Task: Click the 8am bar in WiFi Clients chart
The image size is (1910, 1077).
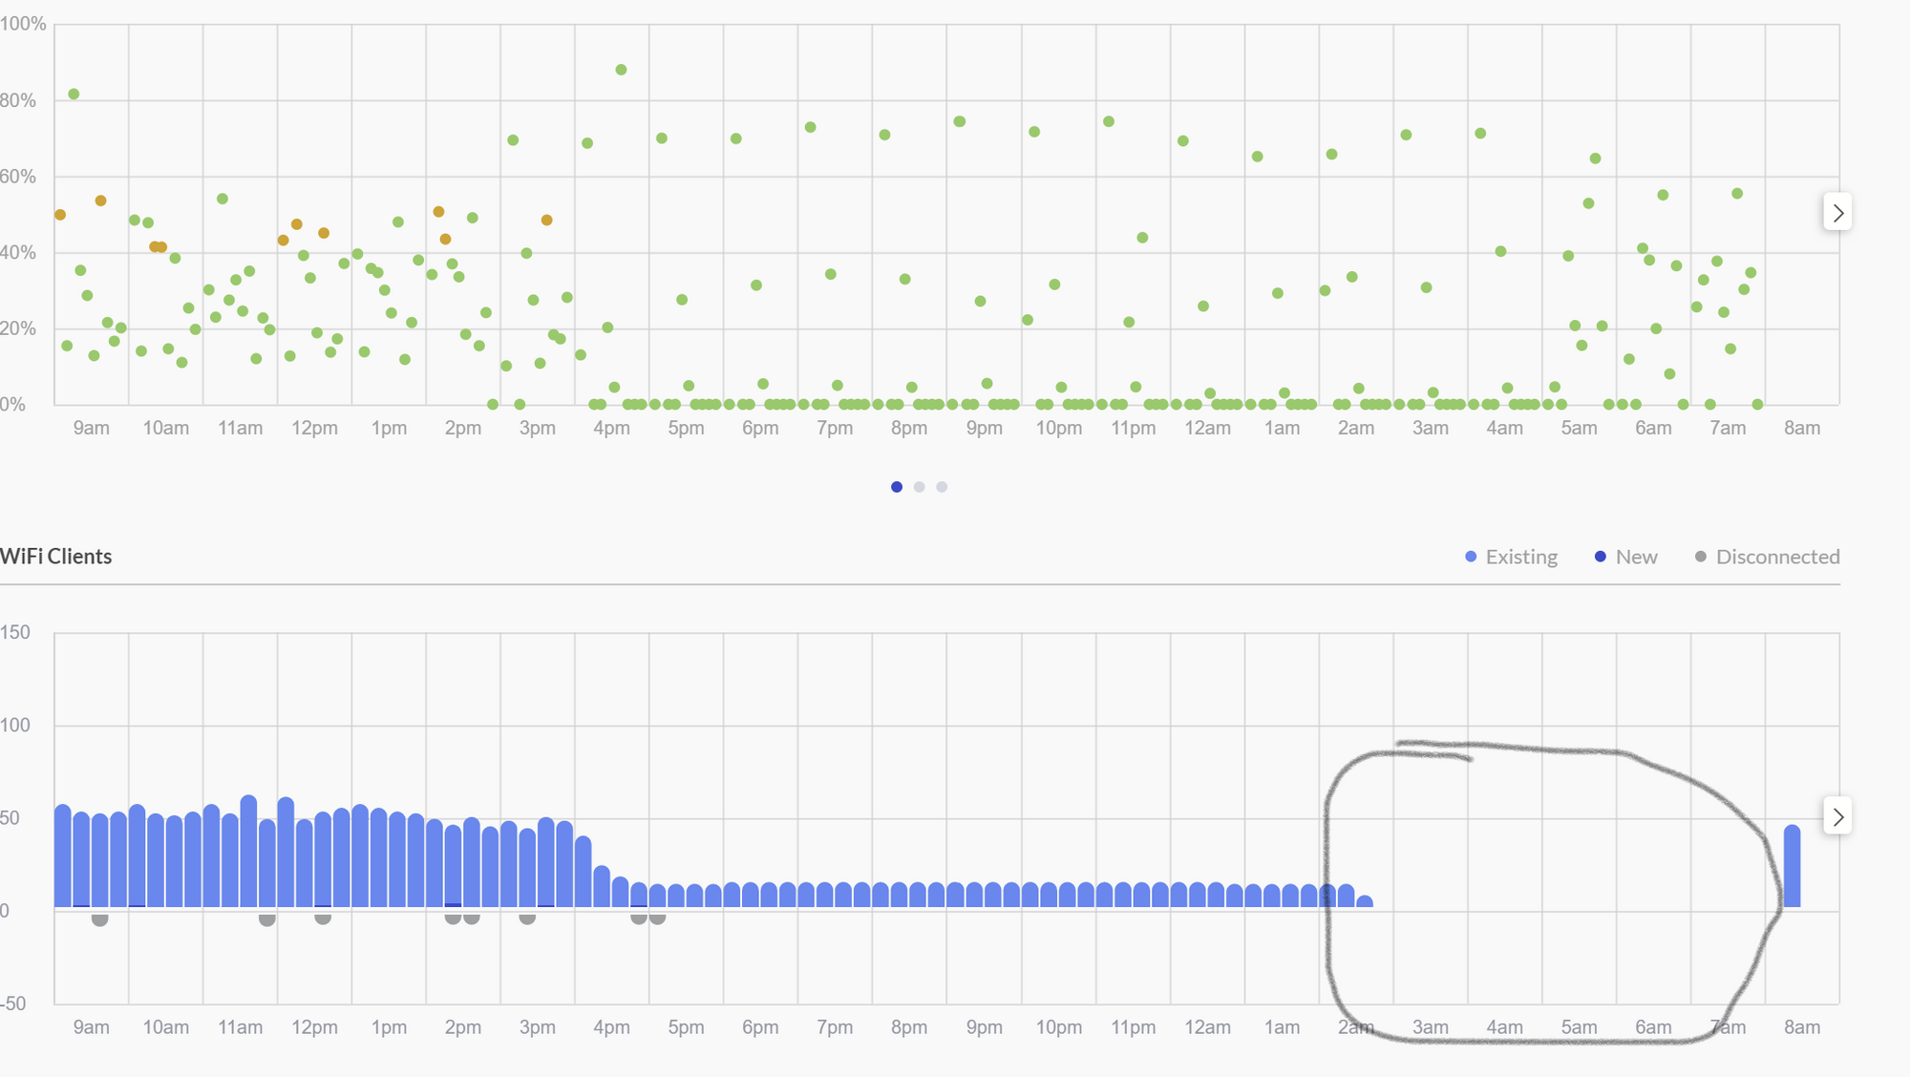Action: tap(1793, 866)
